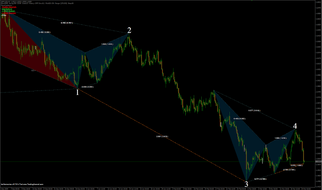Screen dimensions: 322x190
Task: Click the current price marker on the price scale
Action: [318, 162]
